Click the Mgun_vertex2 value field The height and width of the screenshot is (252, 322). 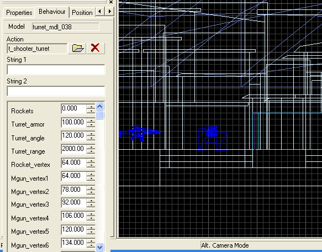coord(73,190)
